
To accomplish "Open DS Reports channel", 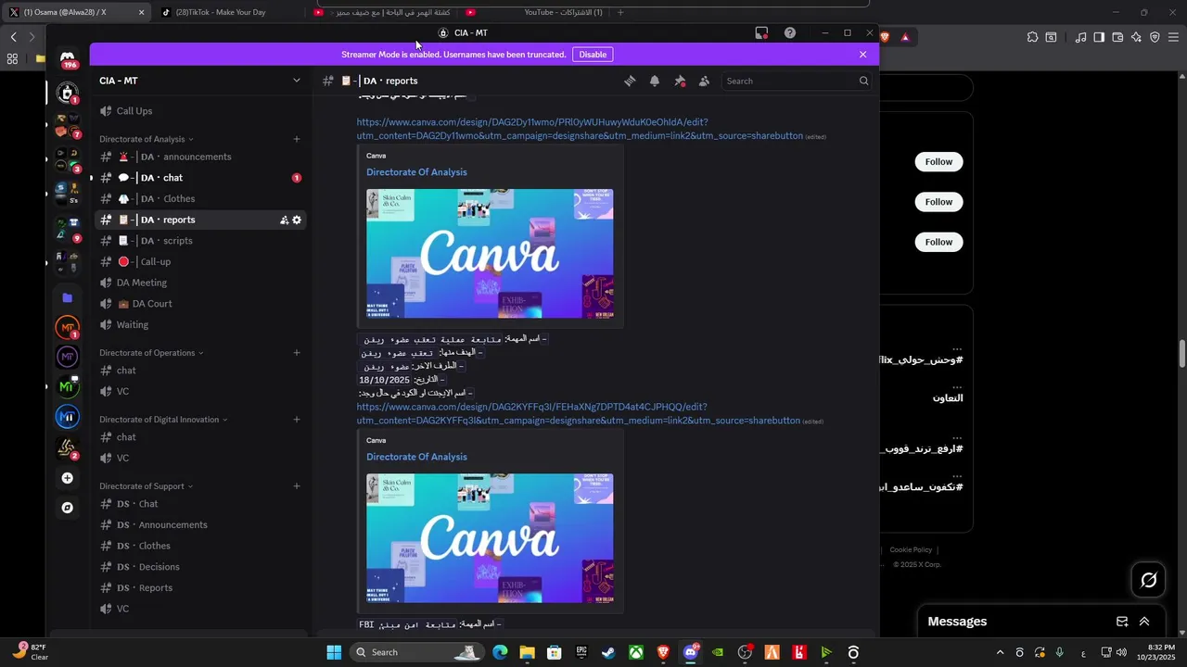I will tap(199, 587).
